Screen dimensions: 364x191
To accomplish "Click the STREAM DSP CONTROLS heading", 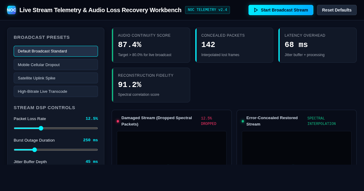I will pos(44,108).
